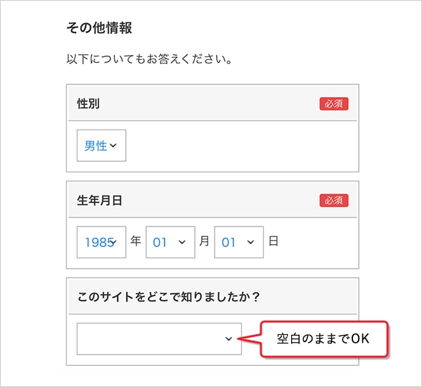The height and width of the screenshot is (387, 422).
Task: Click the red 必須 badge beside 性別
Action: tap(334, 104)
